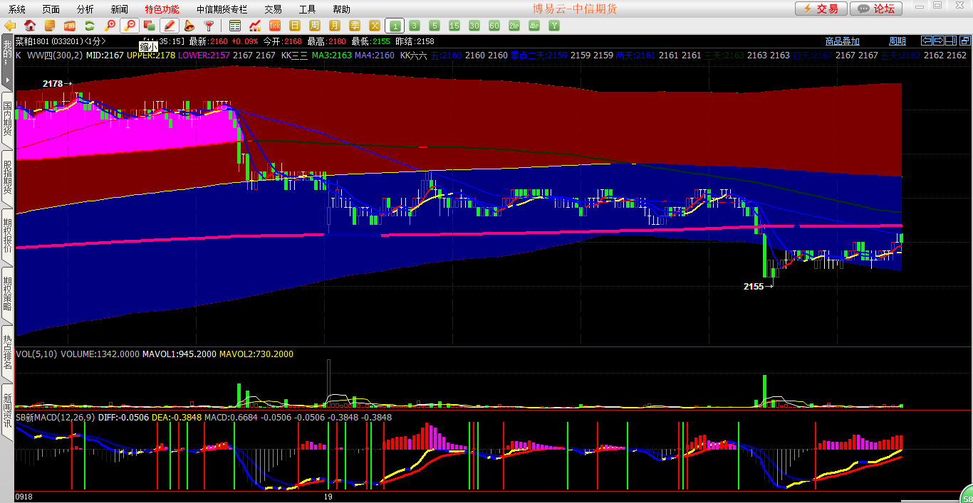This screenshot has width=973, height=503.
Task: Click the chart scroll-right arrow box
Action: click(939, 41)
